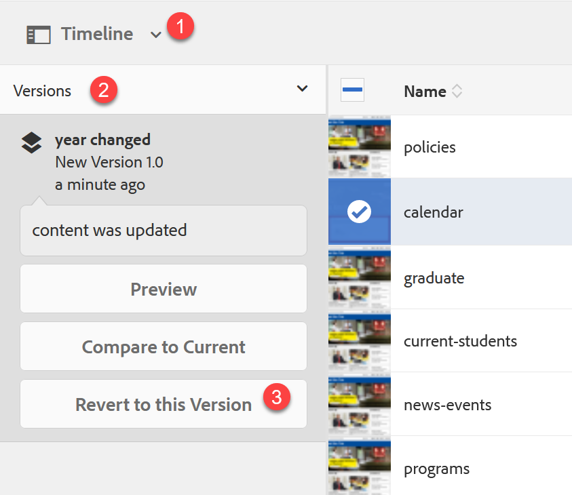The height and width of the screenshot is (495, 572).
Task: Select the programs page thumbnail
Action: [x=360, y=468]
